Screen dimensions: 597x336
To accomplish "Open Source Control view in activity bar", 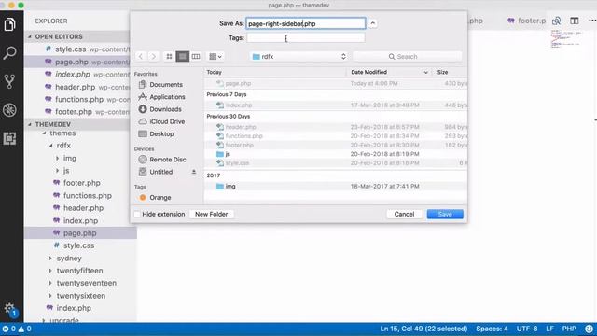I will [10, 81].
